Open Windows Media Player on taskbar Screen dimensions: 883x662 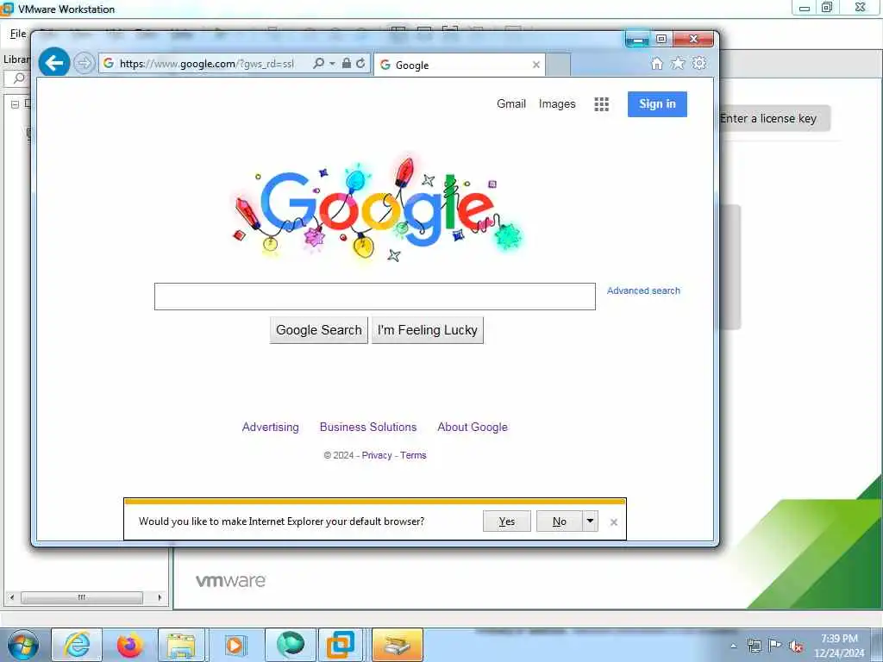235,645
